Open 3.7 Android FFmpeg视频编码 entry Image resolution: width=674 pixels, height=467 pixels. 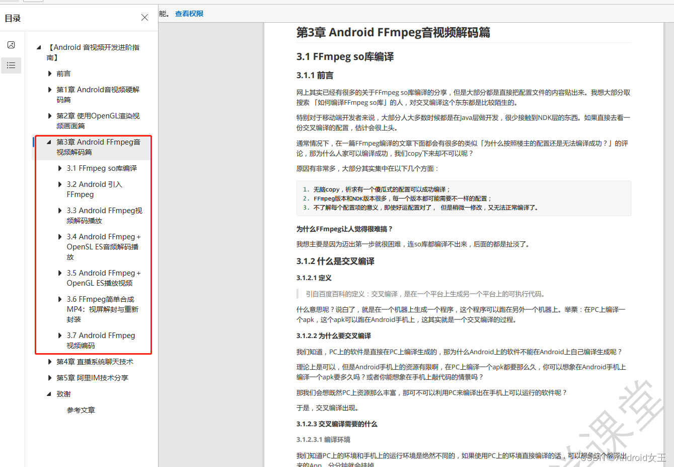(101, 341)
